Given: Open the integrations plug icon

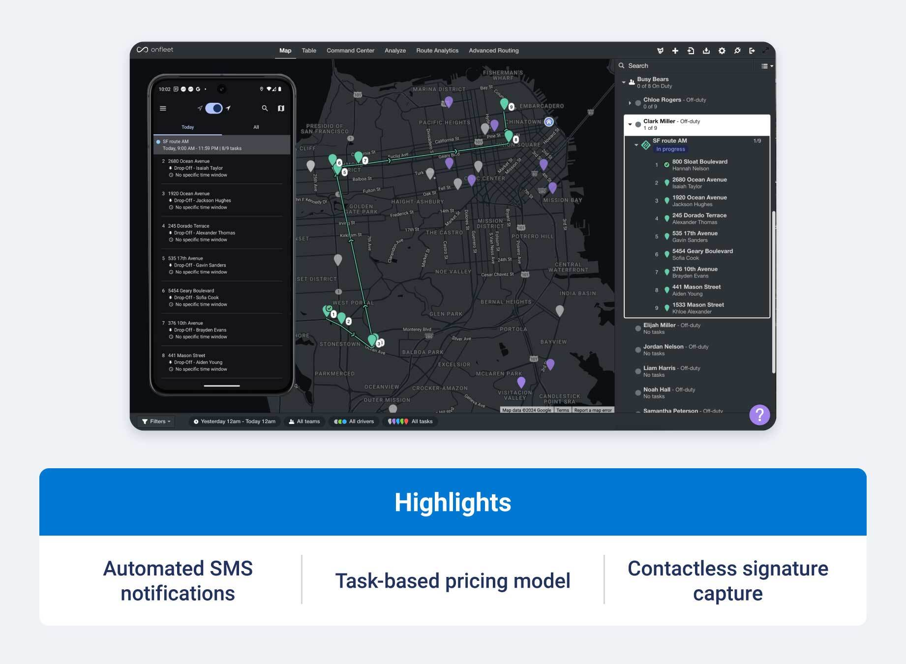Looking at the screenshot, I should point(737,51).
